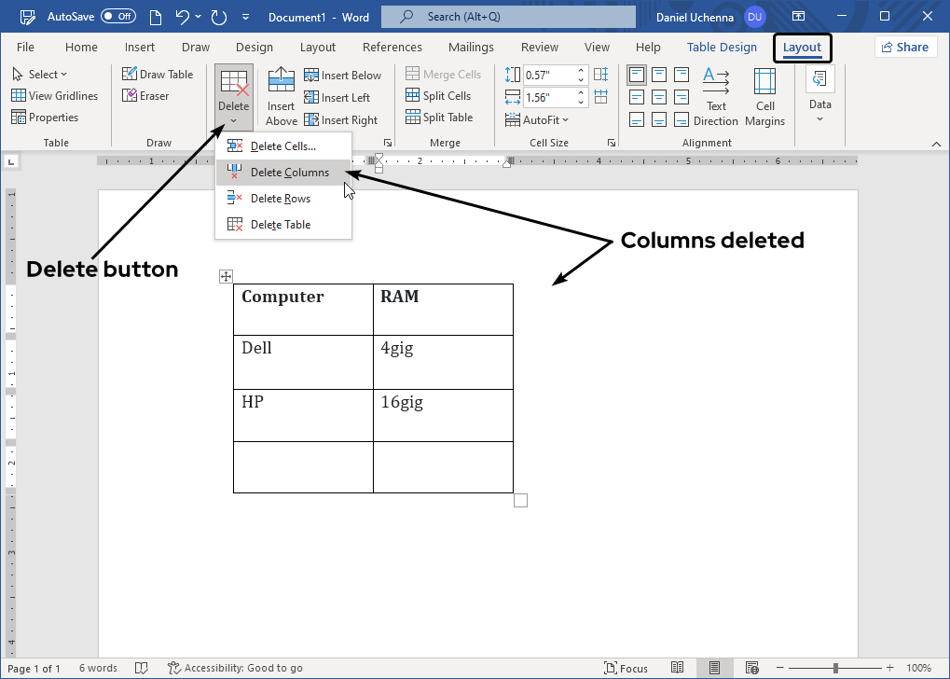Toggle View Gridlines for table
Image resolution: width=950 pixels, height=679 pixels.
[x=54, y=96]
